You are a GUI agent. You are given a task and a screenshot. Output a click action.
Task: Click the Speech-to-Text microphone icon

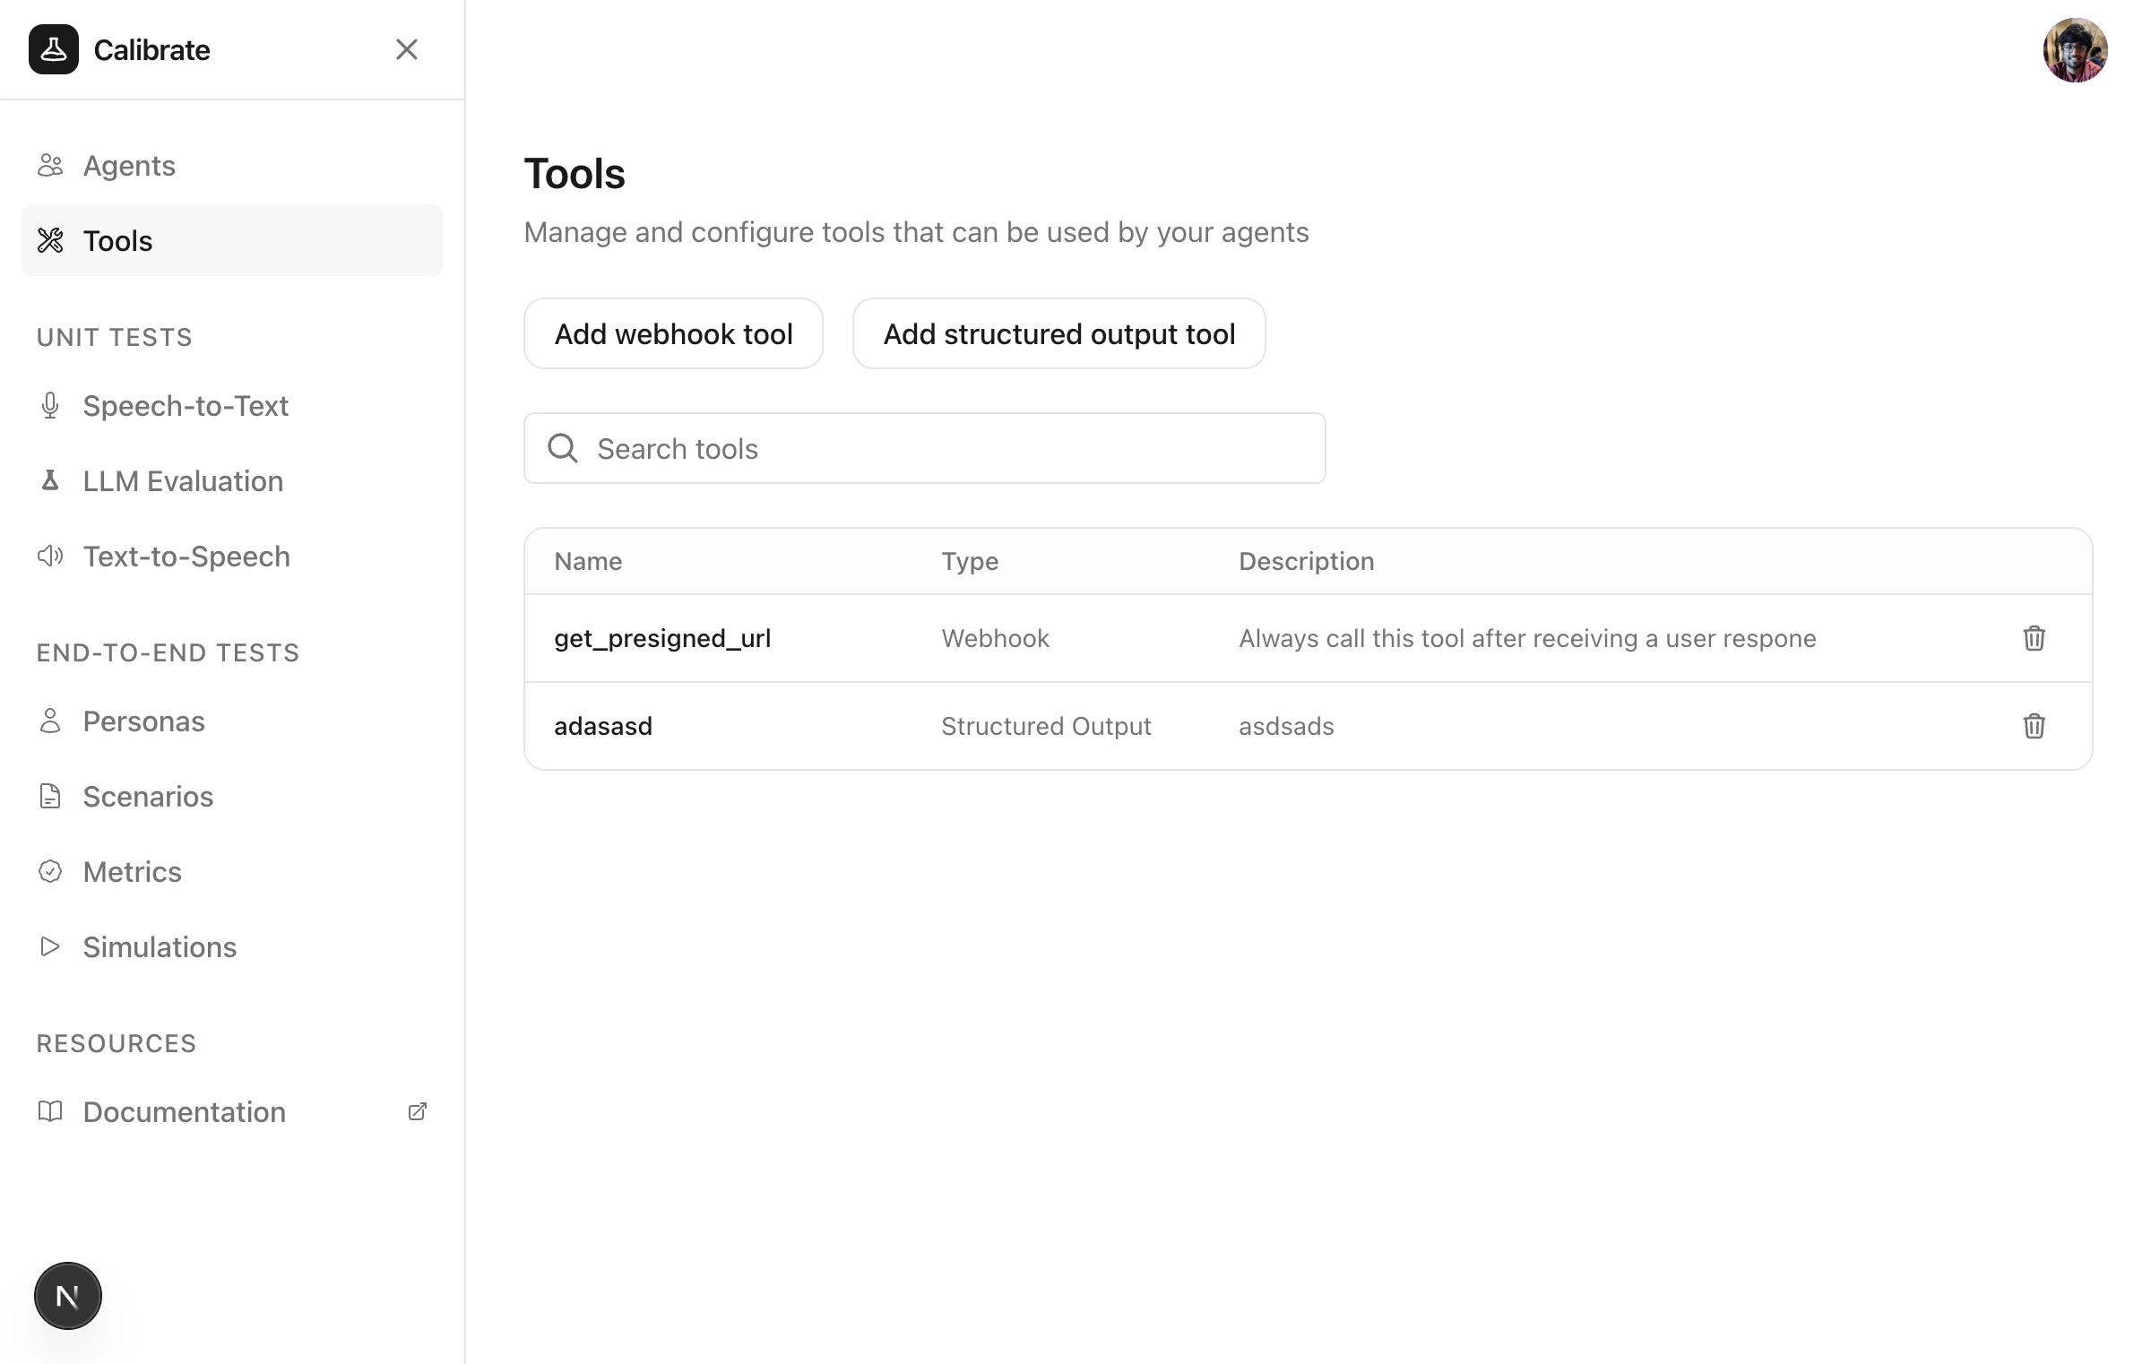point(49,405)
